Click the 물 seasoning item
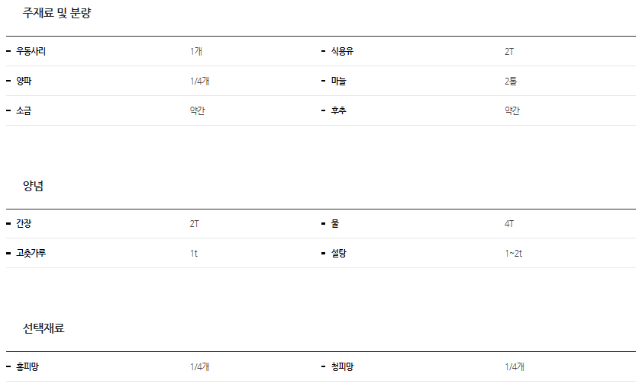Image resolution: width=639 pixels, height=387 pixels. pos(334,224)
